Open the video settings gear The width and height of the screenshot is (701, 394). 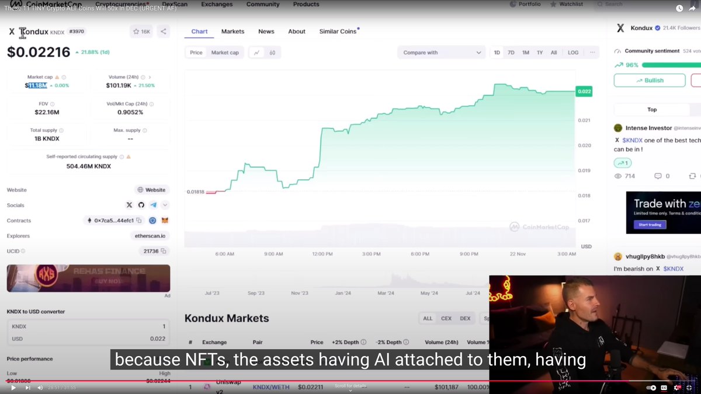click(678, 388)
